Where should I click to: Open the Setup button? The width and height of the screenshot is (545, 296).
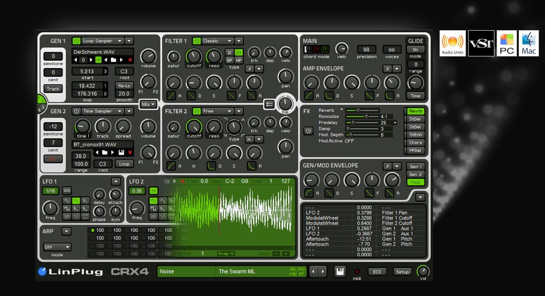click(403, 272)
